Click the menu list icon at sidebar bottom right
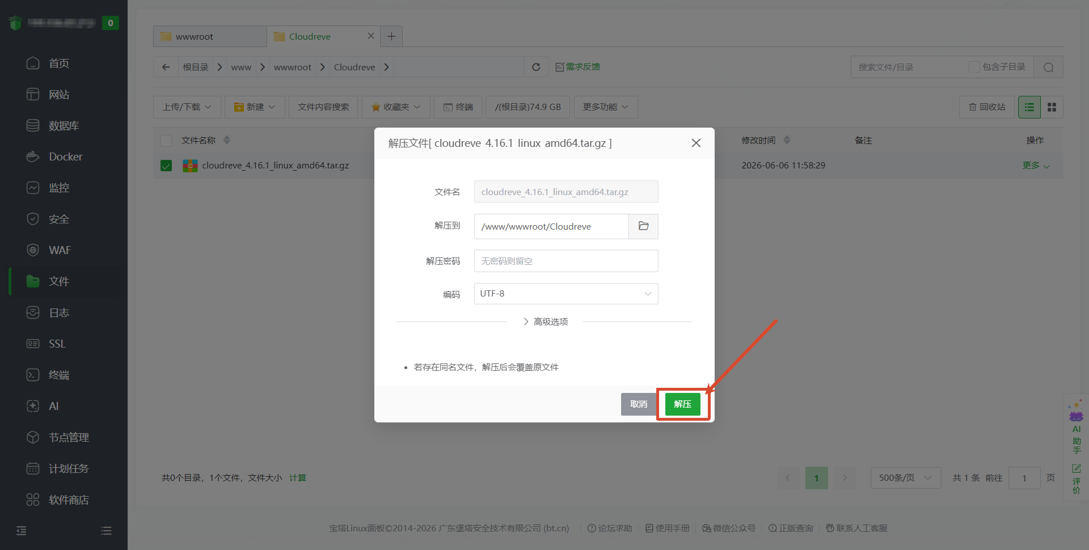 point(106,531)
